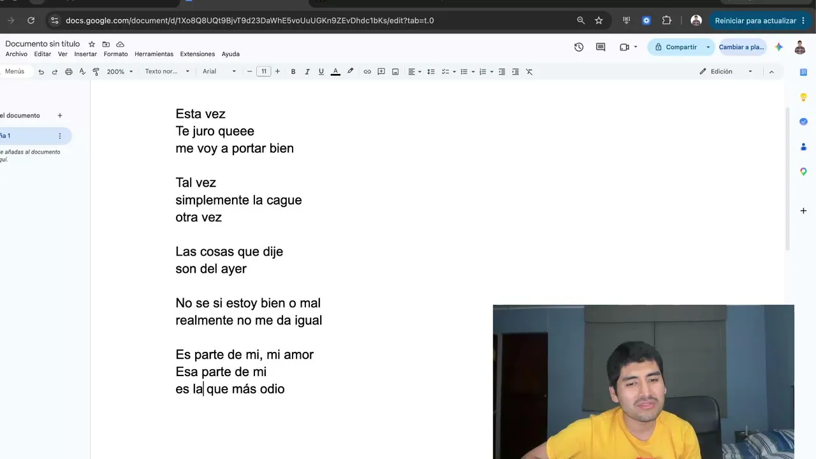Click the Redo arrow in toolbar
The height and width of the screenshot is (459, 816).
[55, 72]
